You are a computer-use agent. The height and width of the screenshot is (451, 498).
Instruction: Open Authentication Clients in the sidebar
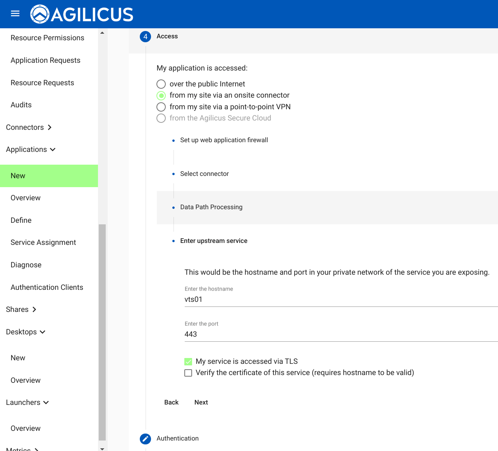click(47, 287)
